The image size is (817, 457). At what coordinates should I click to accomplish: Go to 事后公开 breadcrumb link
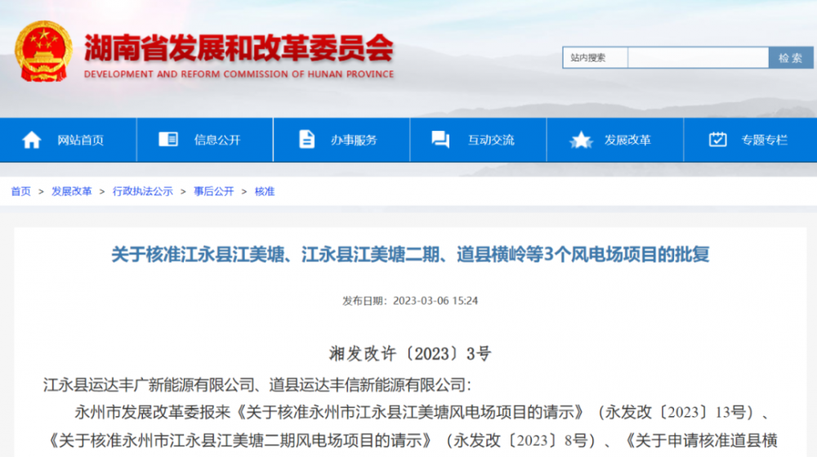[x=213, y=191]
